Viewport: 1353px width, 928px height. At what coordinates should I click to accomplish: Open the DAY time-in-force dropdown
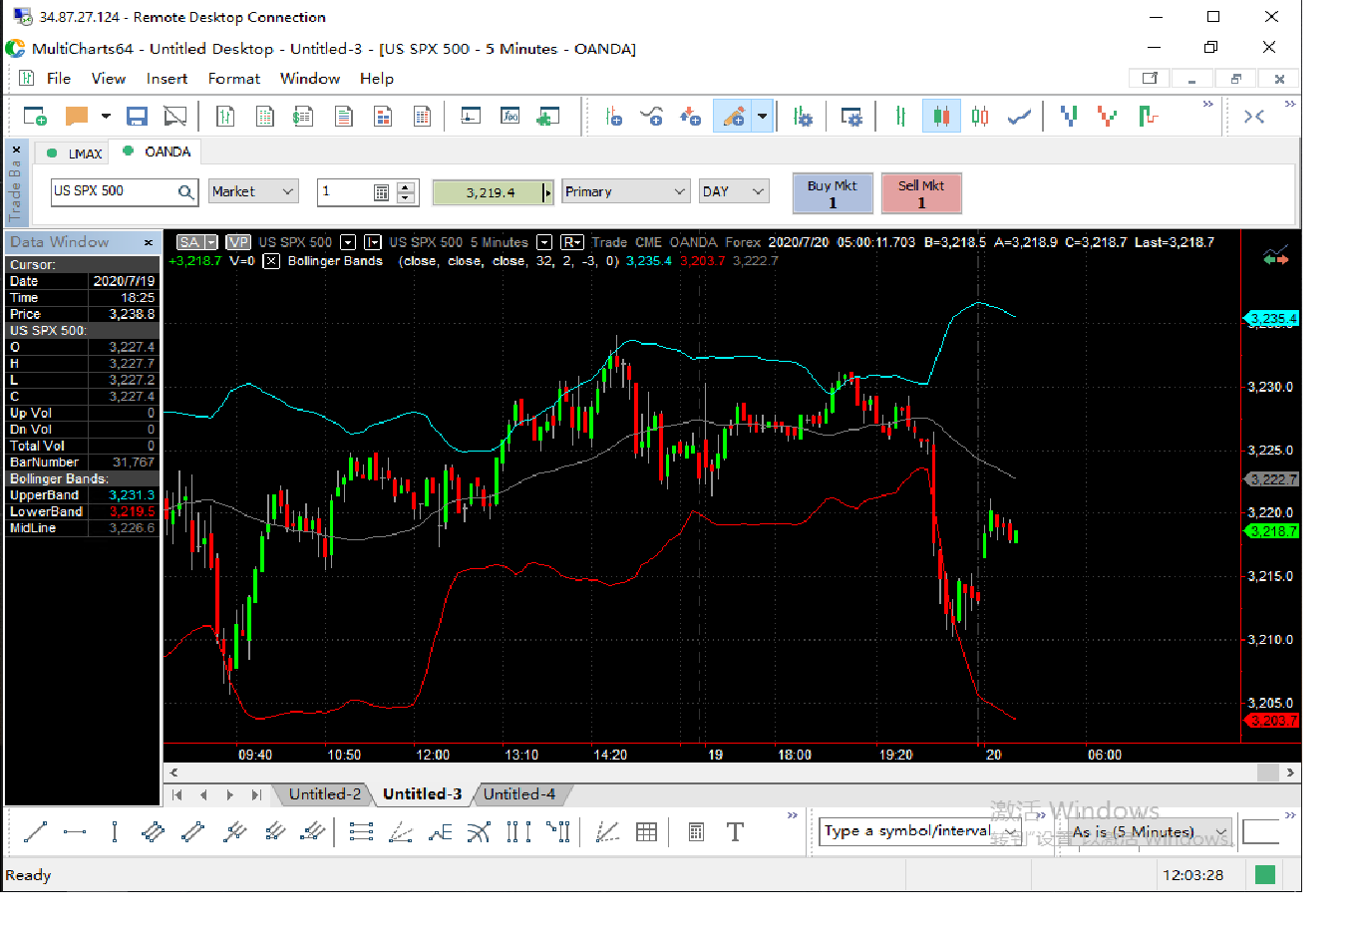[734, 191]
